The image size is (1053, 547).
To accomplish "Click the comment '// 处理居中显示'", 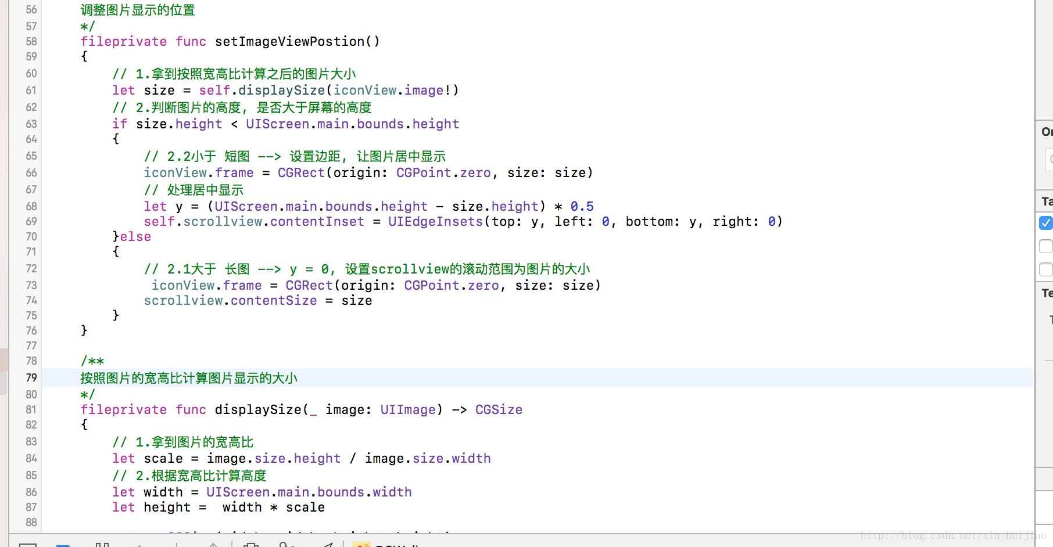I will [x=194, y=190].
